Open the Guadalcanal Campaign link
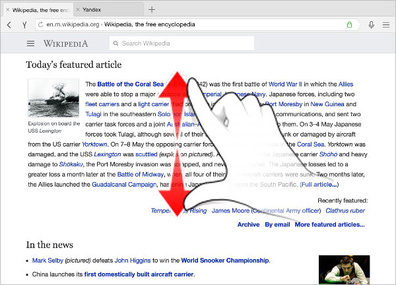This screenshot has height=285, width=396. (124, 184)
